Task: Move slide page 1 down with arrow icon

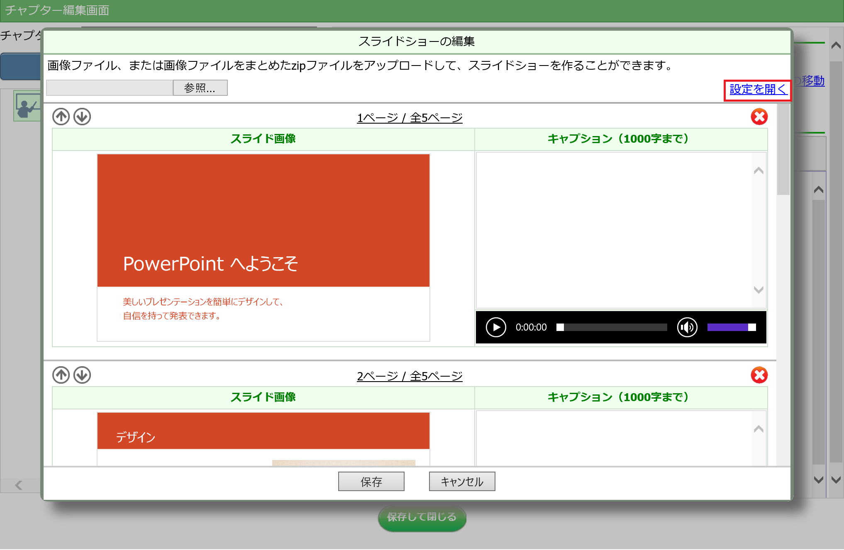Action: 82,117
